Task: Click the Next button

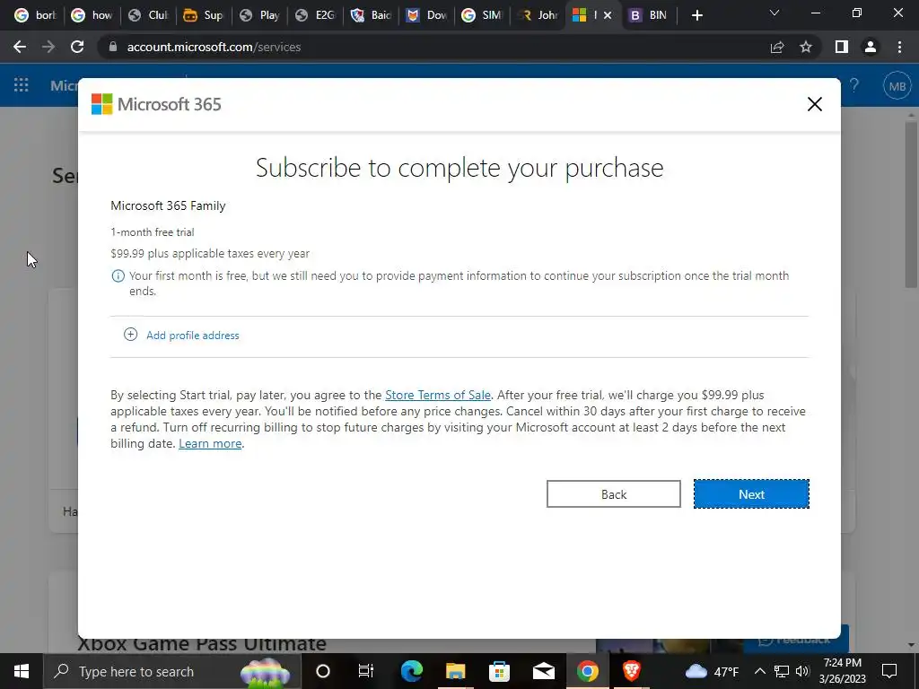Action: (x=751, y=494)
